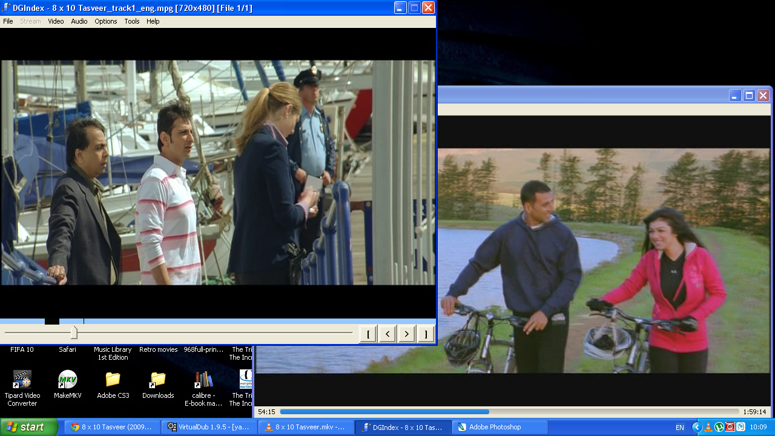Step forward with the '>' button

point(407,334)
